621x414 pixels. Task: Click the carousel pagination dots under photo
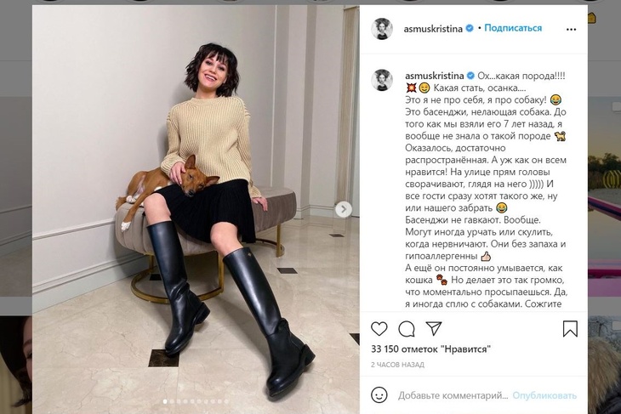click(197, 401)
